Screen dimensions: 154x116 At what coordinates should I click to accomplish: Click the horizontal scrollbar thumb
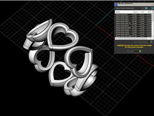[132, 38]
